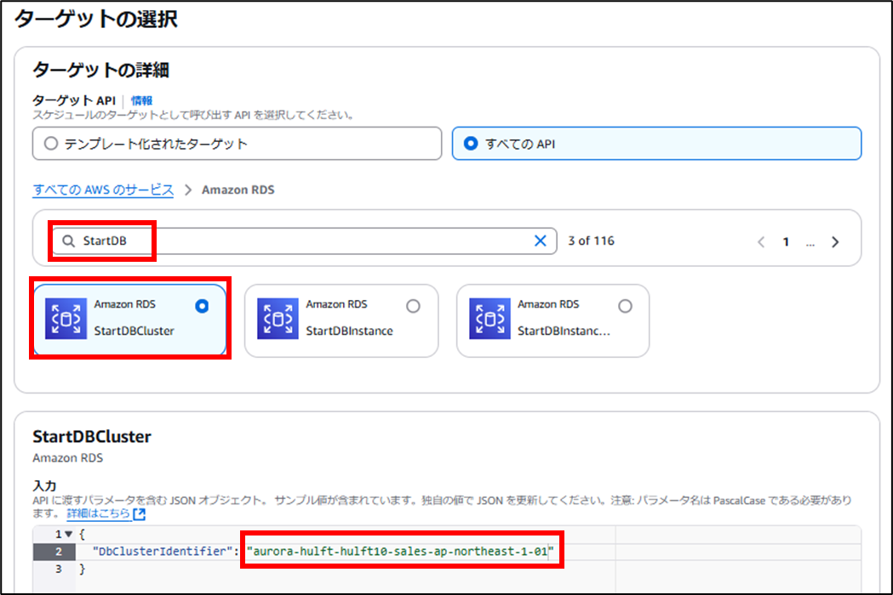The width and height of the screenshot is (893, 595).
Task: Click the closing brace on line 3
Action: tap(82, 569)
